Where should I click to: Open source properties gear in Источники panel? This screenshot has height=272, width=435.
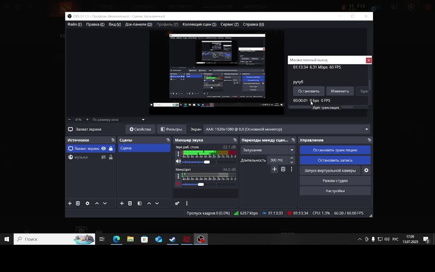coord(87,204)
